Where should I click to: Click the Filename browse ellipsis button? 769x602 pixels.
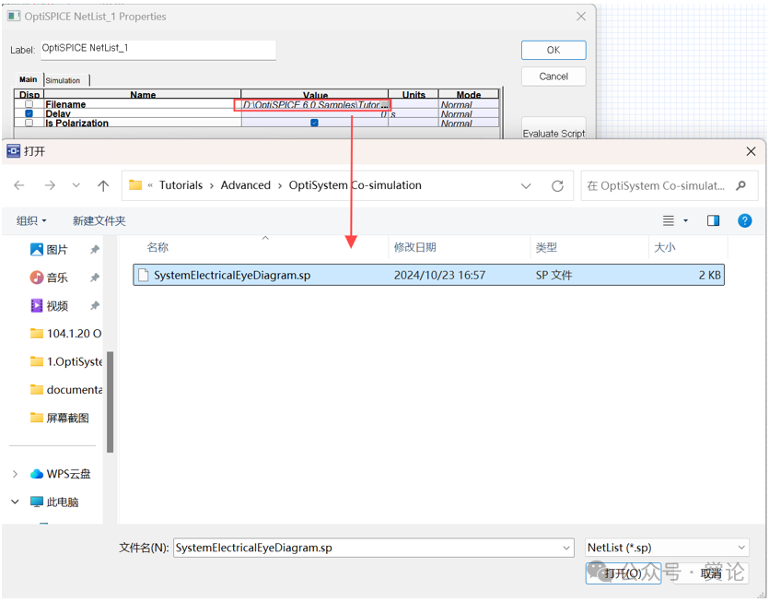(x=385, y=105)
